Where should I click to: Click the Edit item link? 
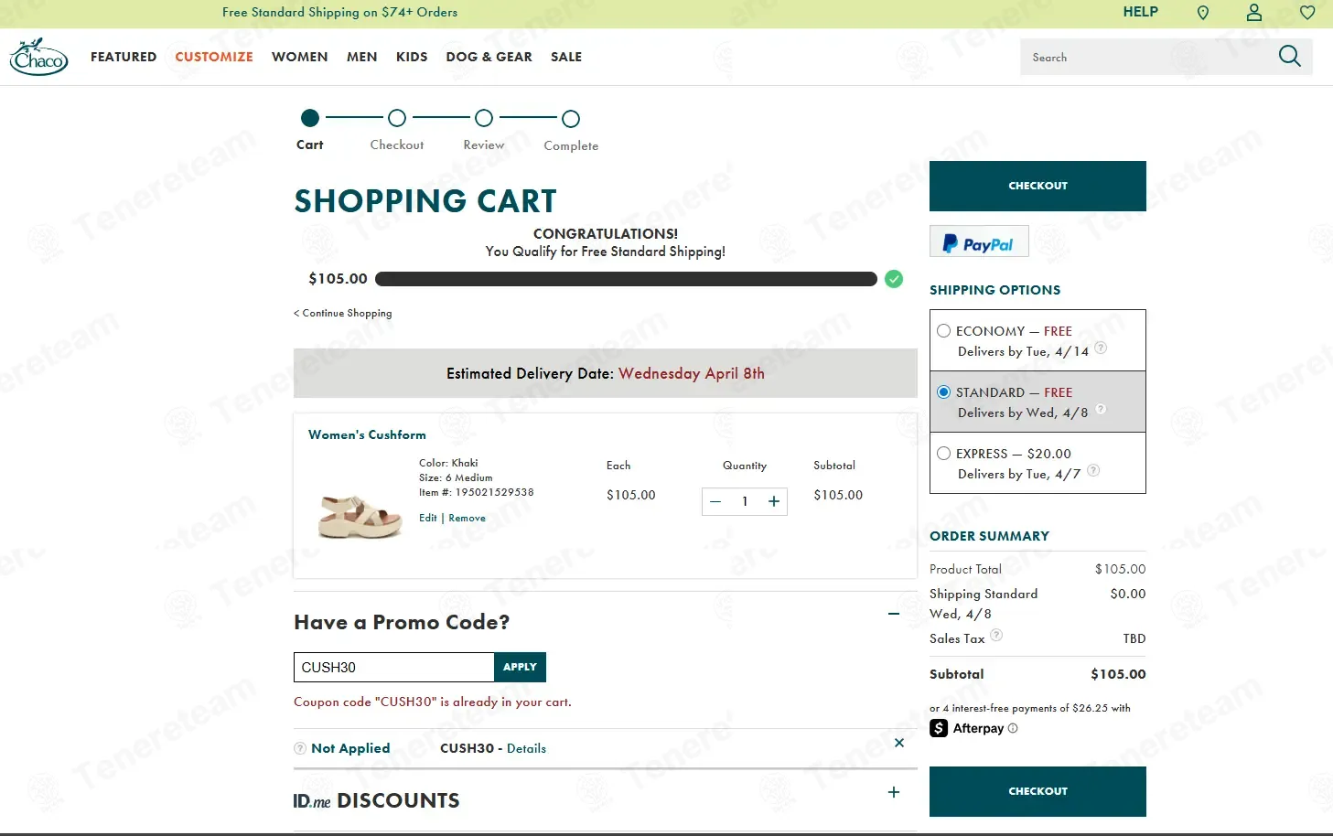point(428,518)
